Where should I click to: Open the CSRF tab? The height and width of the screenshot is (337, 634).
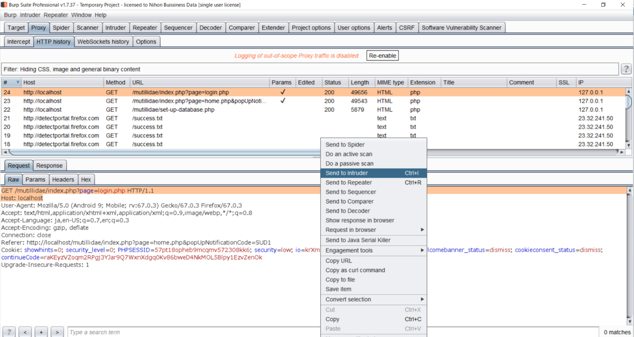click(x=406, y=27)
